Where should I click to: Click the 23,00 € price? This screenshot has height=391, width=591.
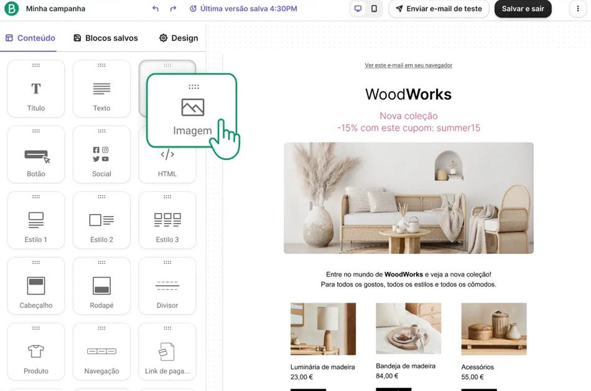point(302,377)
